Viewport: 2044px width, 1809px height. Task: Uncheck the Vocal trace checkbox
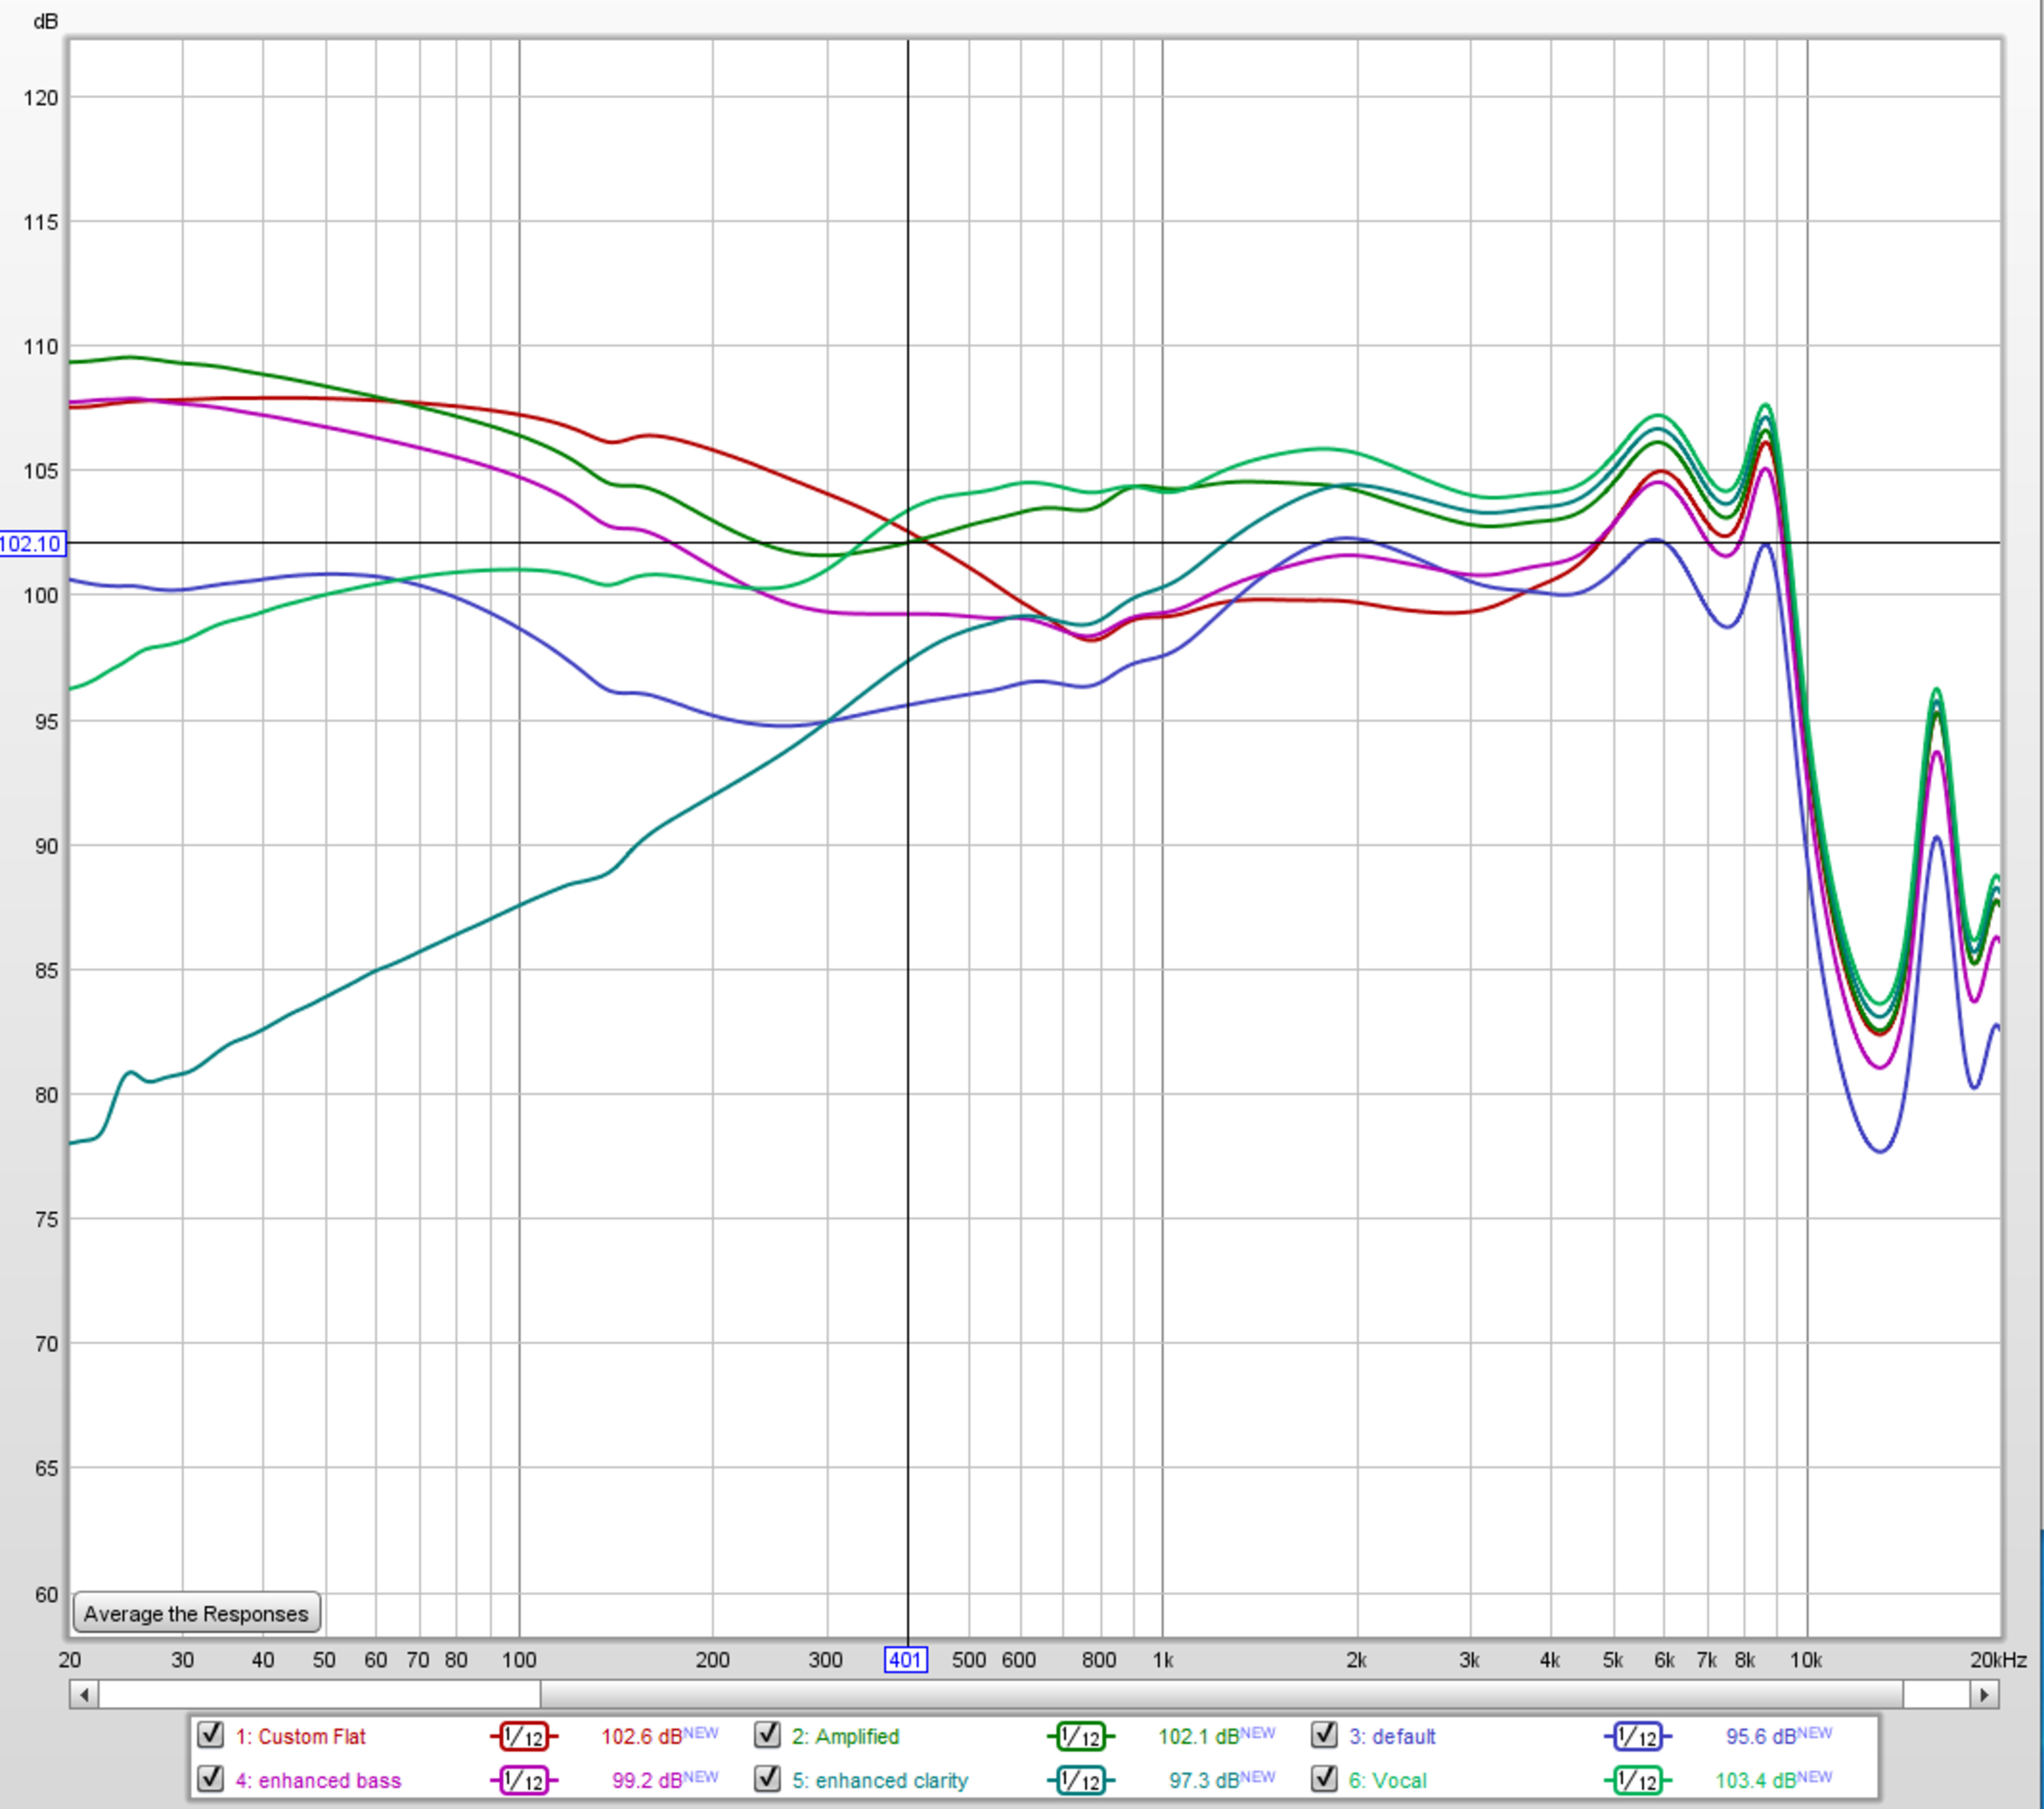[1324, 1779]
